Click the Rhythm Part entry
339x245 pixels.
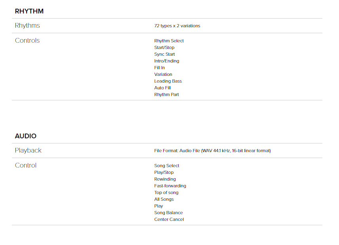[166, 95]
